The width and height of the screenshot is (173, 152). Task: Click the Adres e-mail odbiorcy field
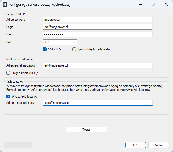[97, 103]
